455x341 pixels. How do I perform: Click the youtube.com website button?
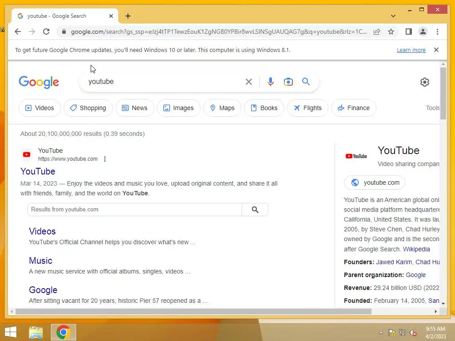(375, 182)
